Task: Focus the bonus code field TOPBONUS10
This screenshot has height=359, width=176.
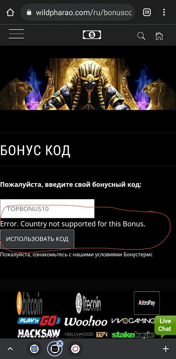Action: point(47,209)
